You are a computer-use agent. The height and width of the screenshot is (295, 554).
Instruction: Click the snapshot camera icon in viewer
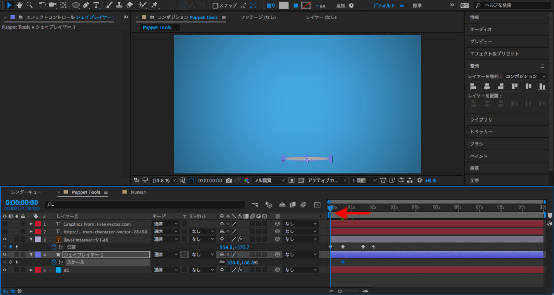click(x=229, y=180)
